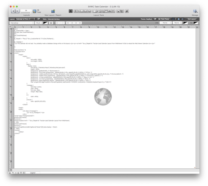Click the zoom percentage 75 in status bar
Image resolution: width=208 pixels, height=186 pixels.
(x=13, y=173)
